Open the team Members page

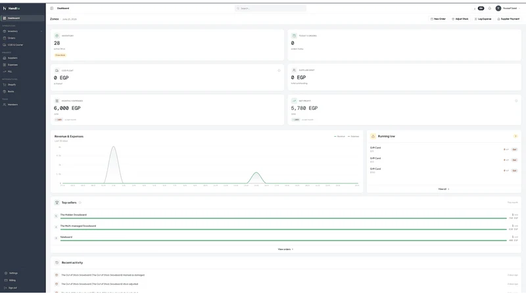coord(22,105)
